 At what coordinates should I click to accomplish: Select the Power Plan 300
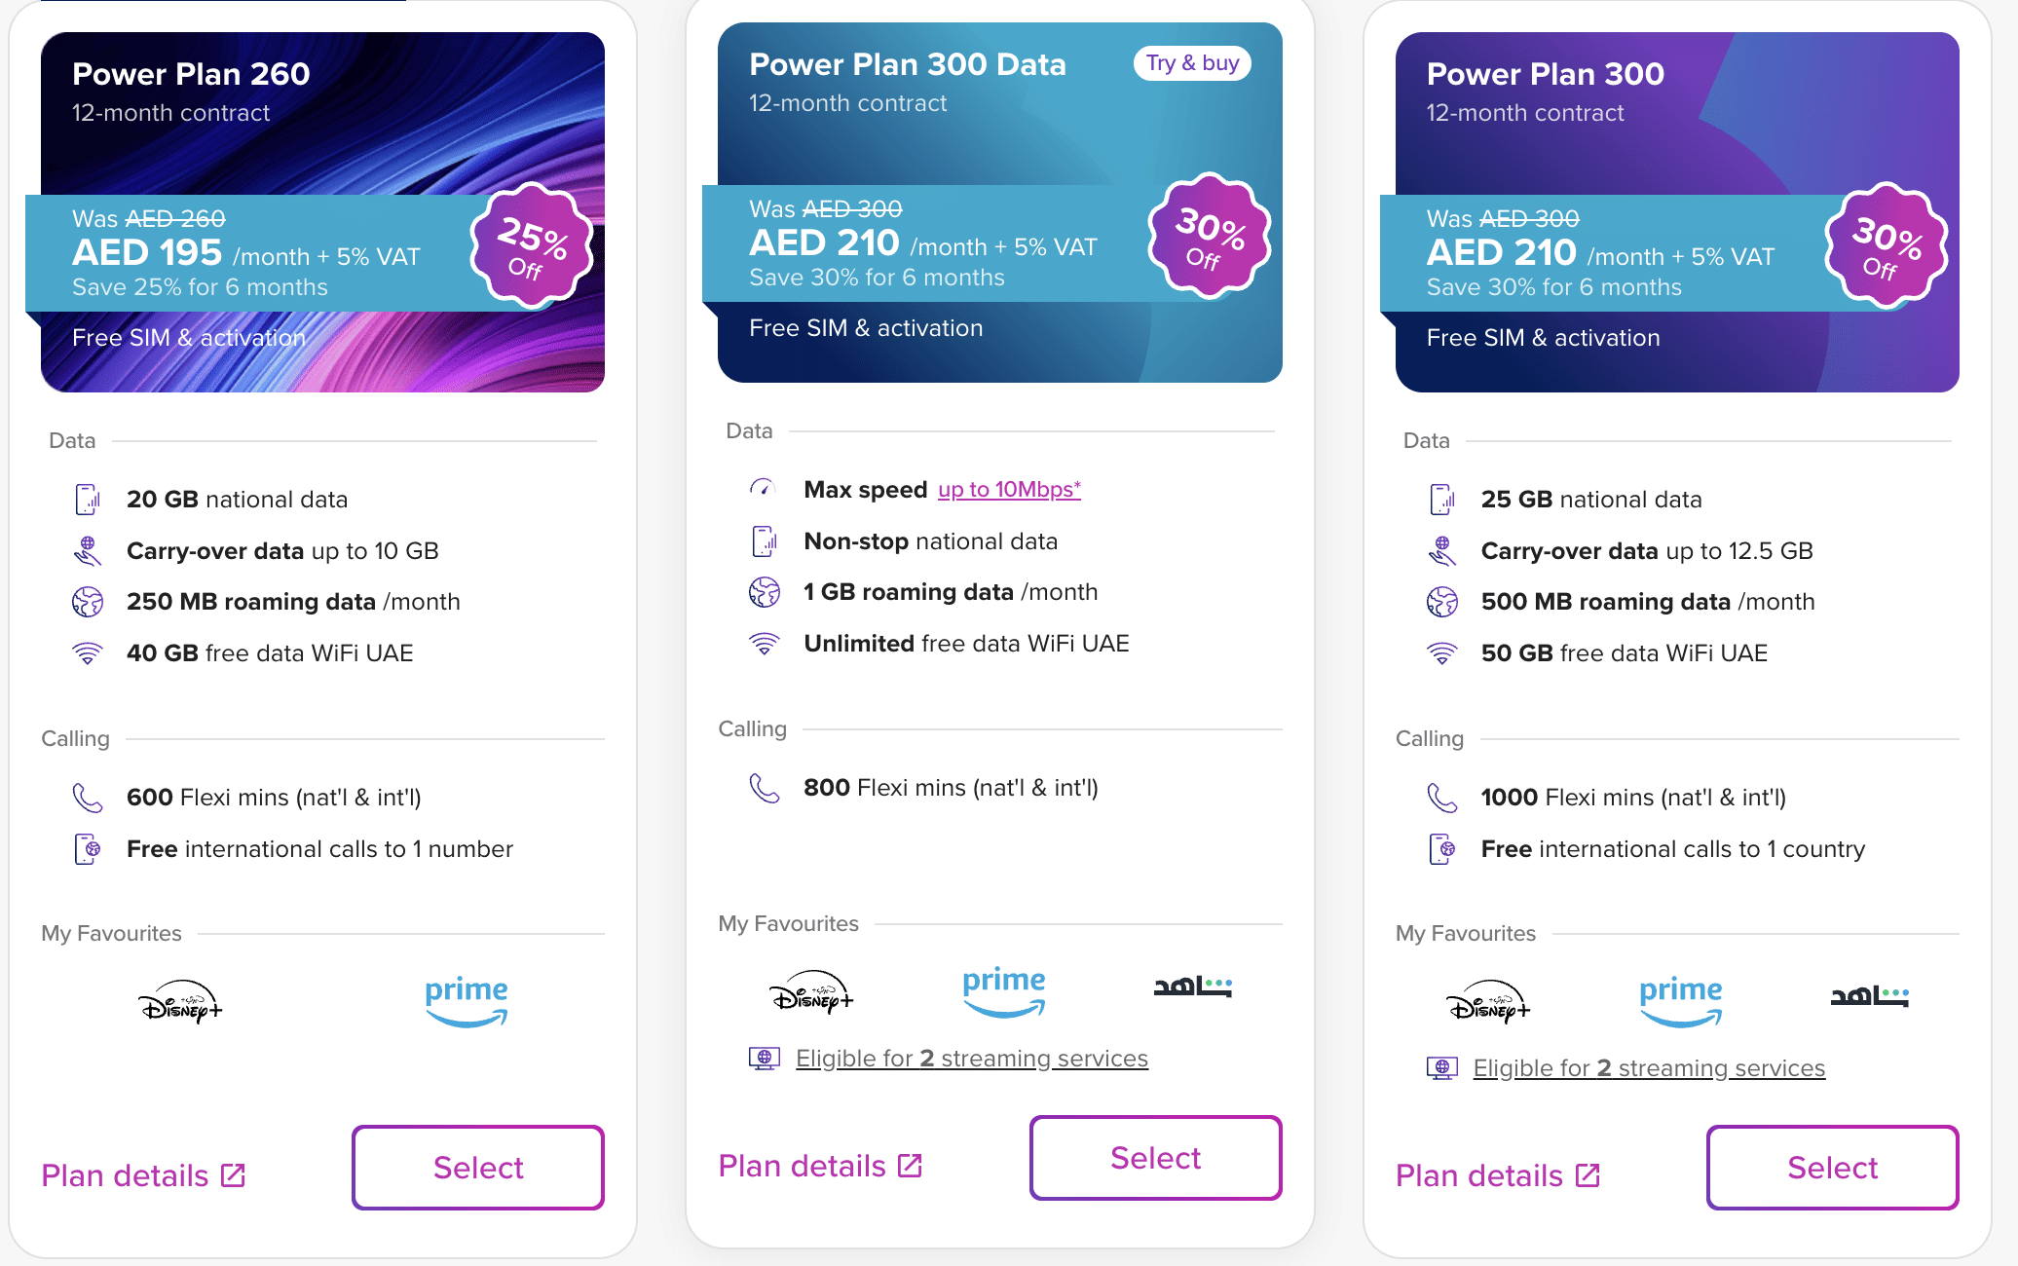(x=1832, y=1168)
